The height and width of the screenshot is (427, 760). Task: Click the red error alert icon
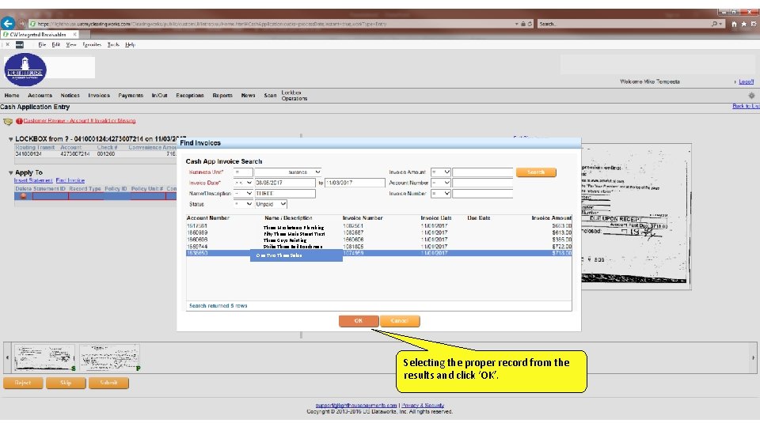click(19, 121)
